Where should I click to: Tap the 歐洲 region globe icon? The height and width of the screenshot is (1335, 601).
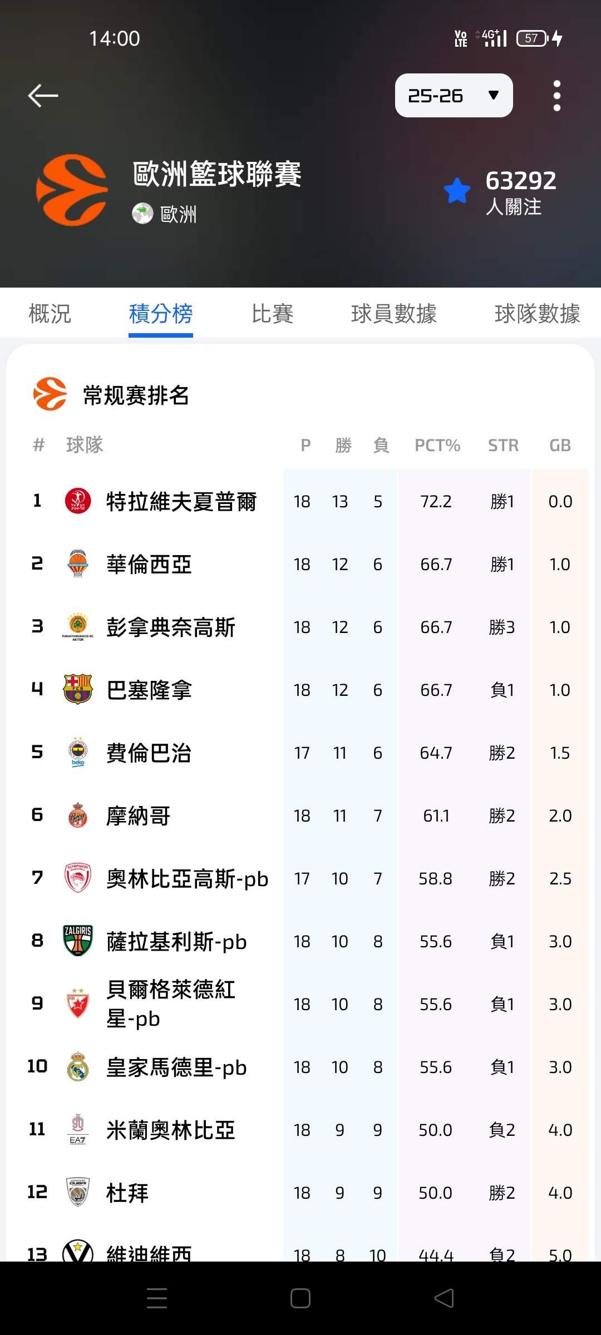[142, 214]
